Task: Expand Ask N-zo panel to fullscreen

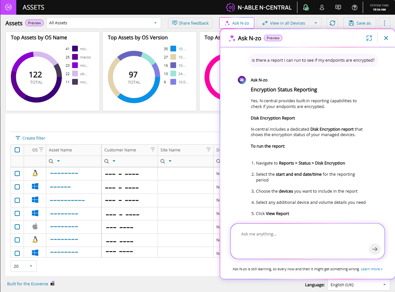Action: [x=369, y=38]
